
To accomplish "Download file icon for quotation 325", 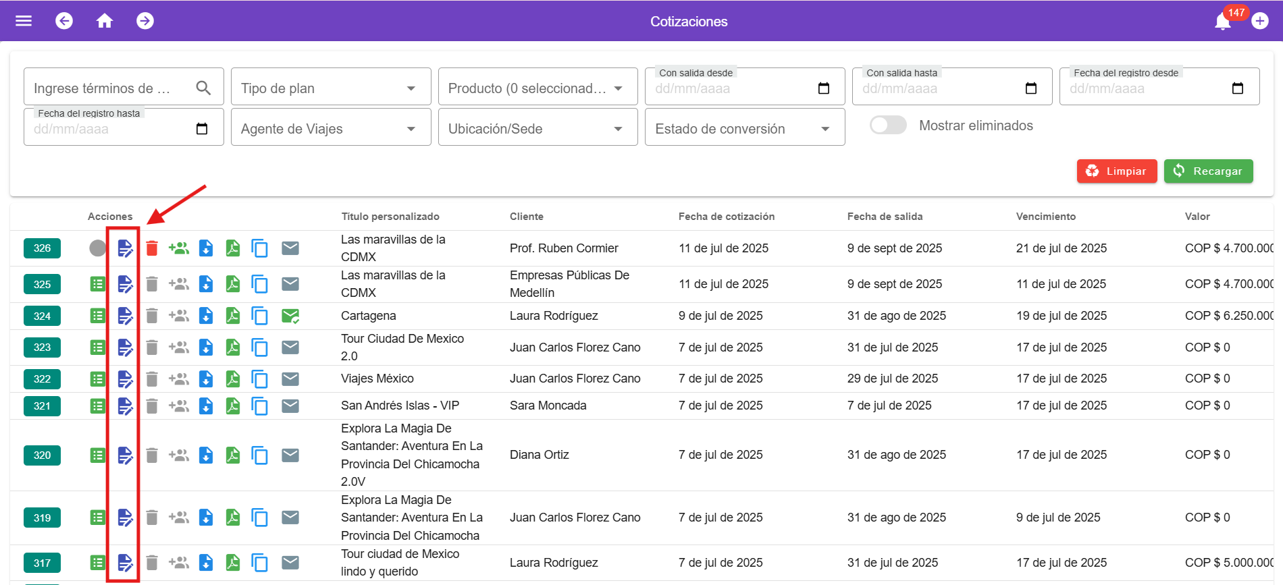I will coord(206,284).
